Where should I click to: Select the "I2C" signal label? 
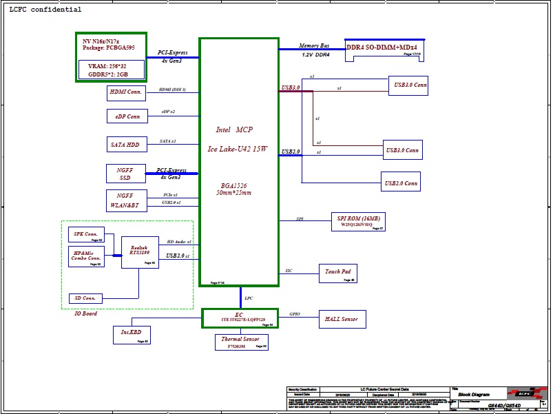[289, 271]
